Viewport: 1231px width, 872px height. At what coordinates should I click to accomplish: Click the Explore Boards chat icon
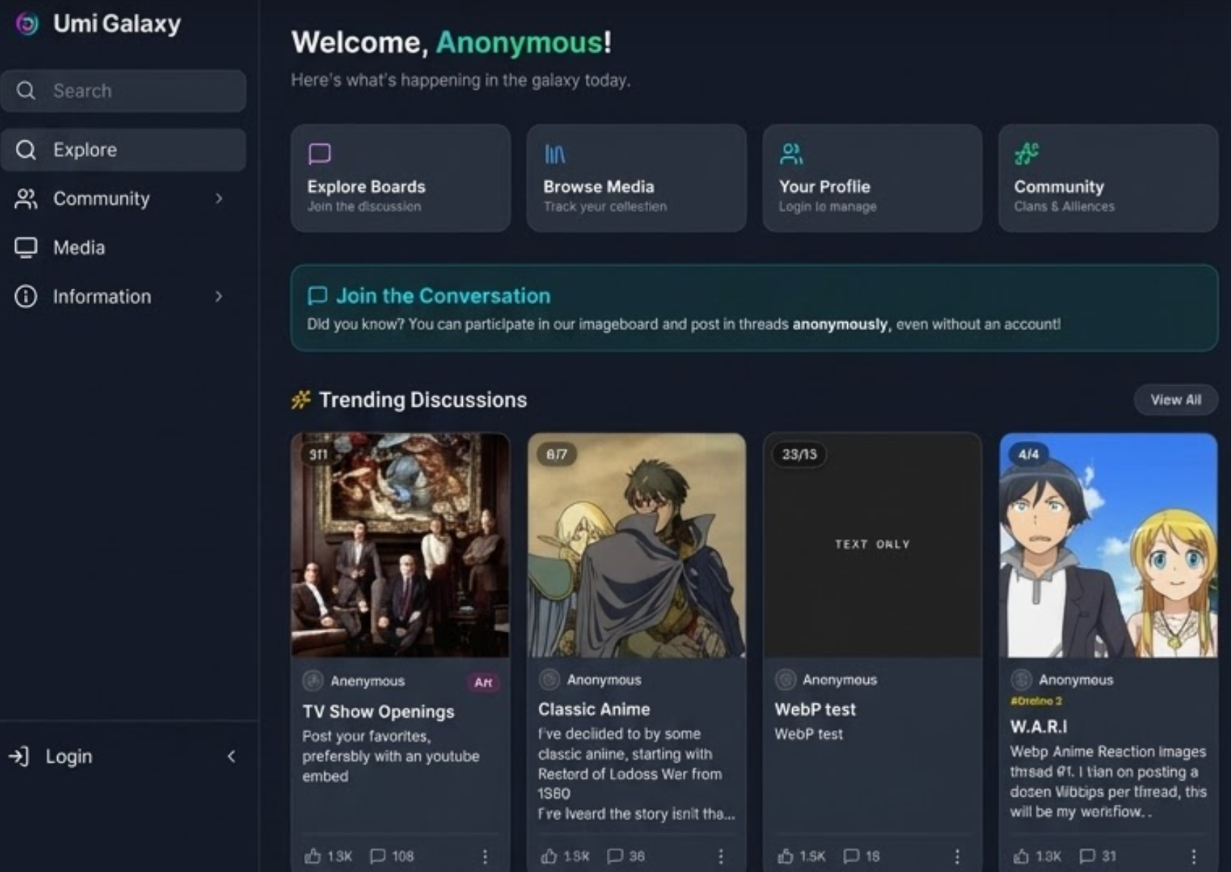click(319, 153)
